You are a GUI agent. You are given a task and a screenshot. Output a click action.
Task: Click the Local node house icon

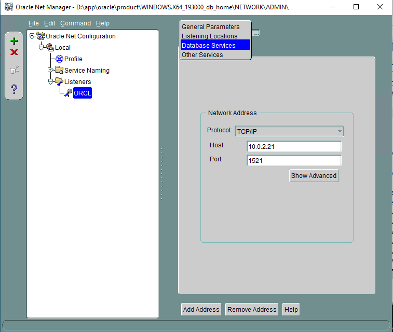tap(50, 47)
